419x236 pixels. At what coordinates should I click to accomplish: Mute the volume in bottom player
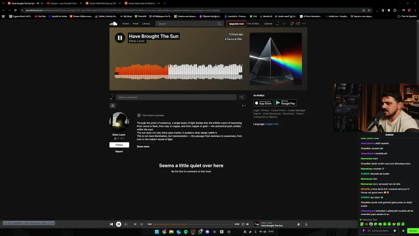[x=247, y=224]
